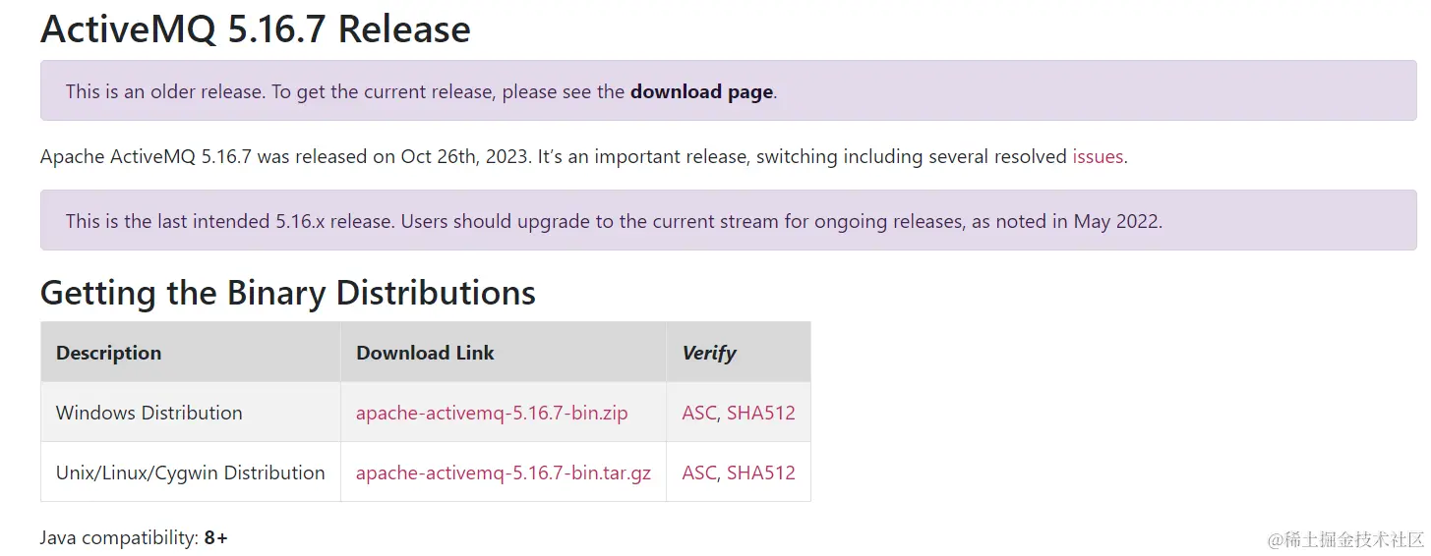Click the Unix/Linux/Cygwin Distribution table cell

click(191, 473)
